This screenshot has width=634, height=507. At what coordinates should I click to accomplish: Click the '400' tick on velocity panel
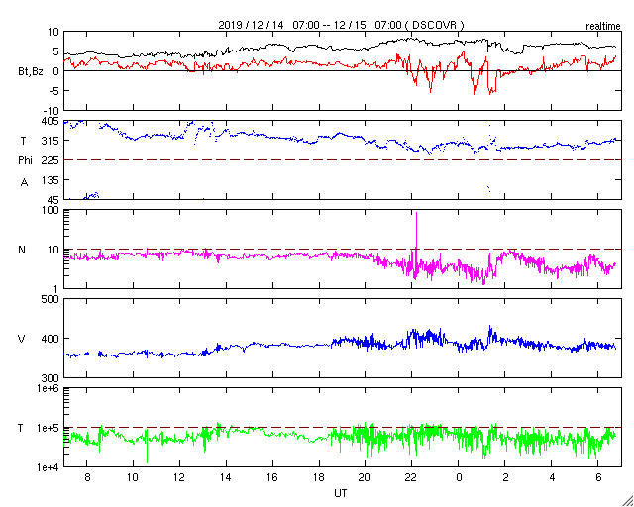pyautogui.click(x=51, y=339)
